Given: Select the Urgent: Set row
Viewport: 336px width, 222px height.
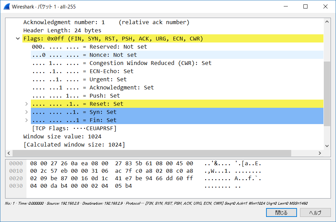Looking at the screenshot, I should [79, 80].
